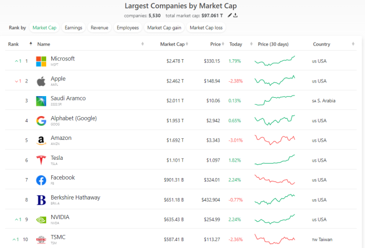The image size is (365, 248).
Task: Click the Amazon logo icon
Action: [x=41, y=140]
